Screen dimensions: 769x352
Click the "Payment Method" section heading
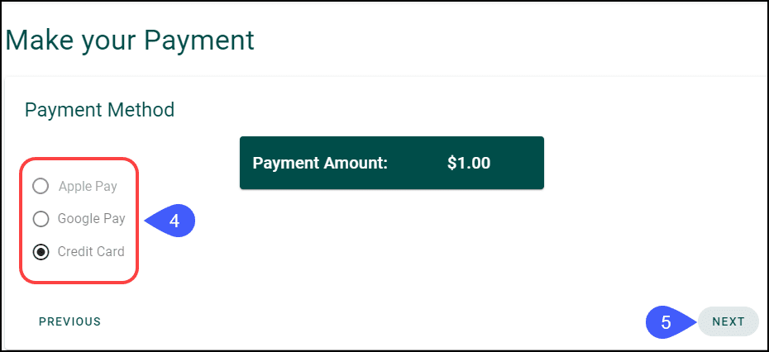(99, 110)
